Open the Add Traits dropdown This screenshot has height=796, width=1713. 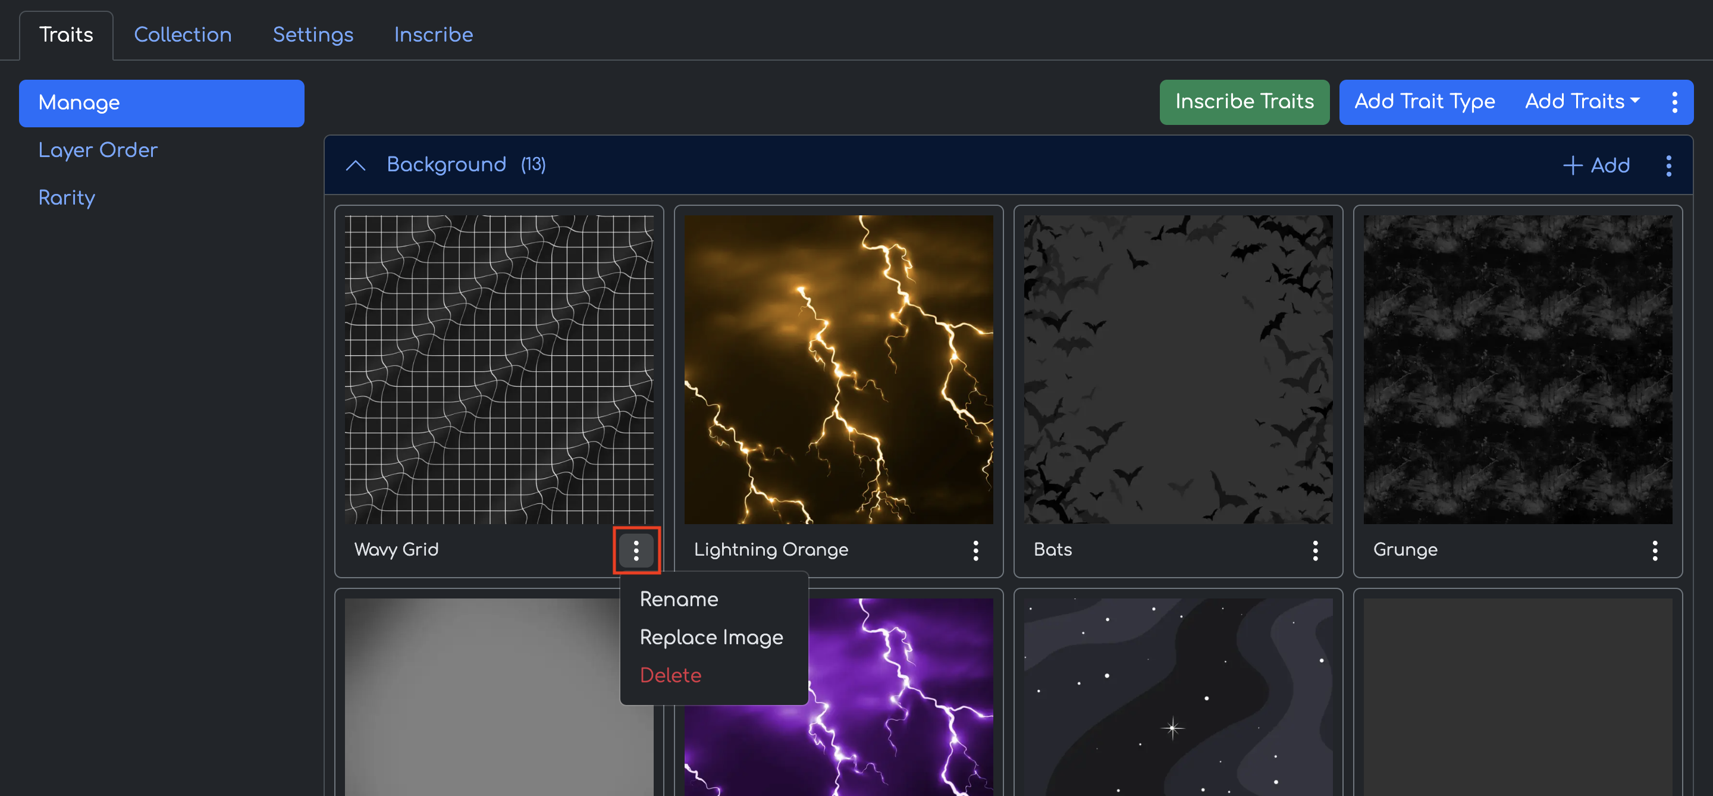(x=1582, y=102)
